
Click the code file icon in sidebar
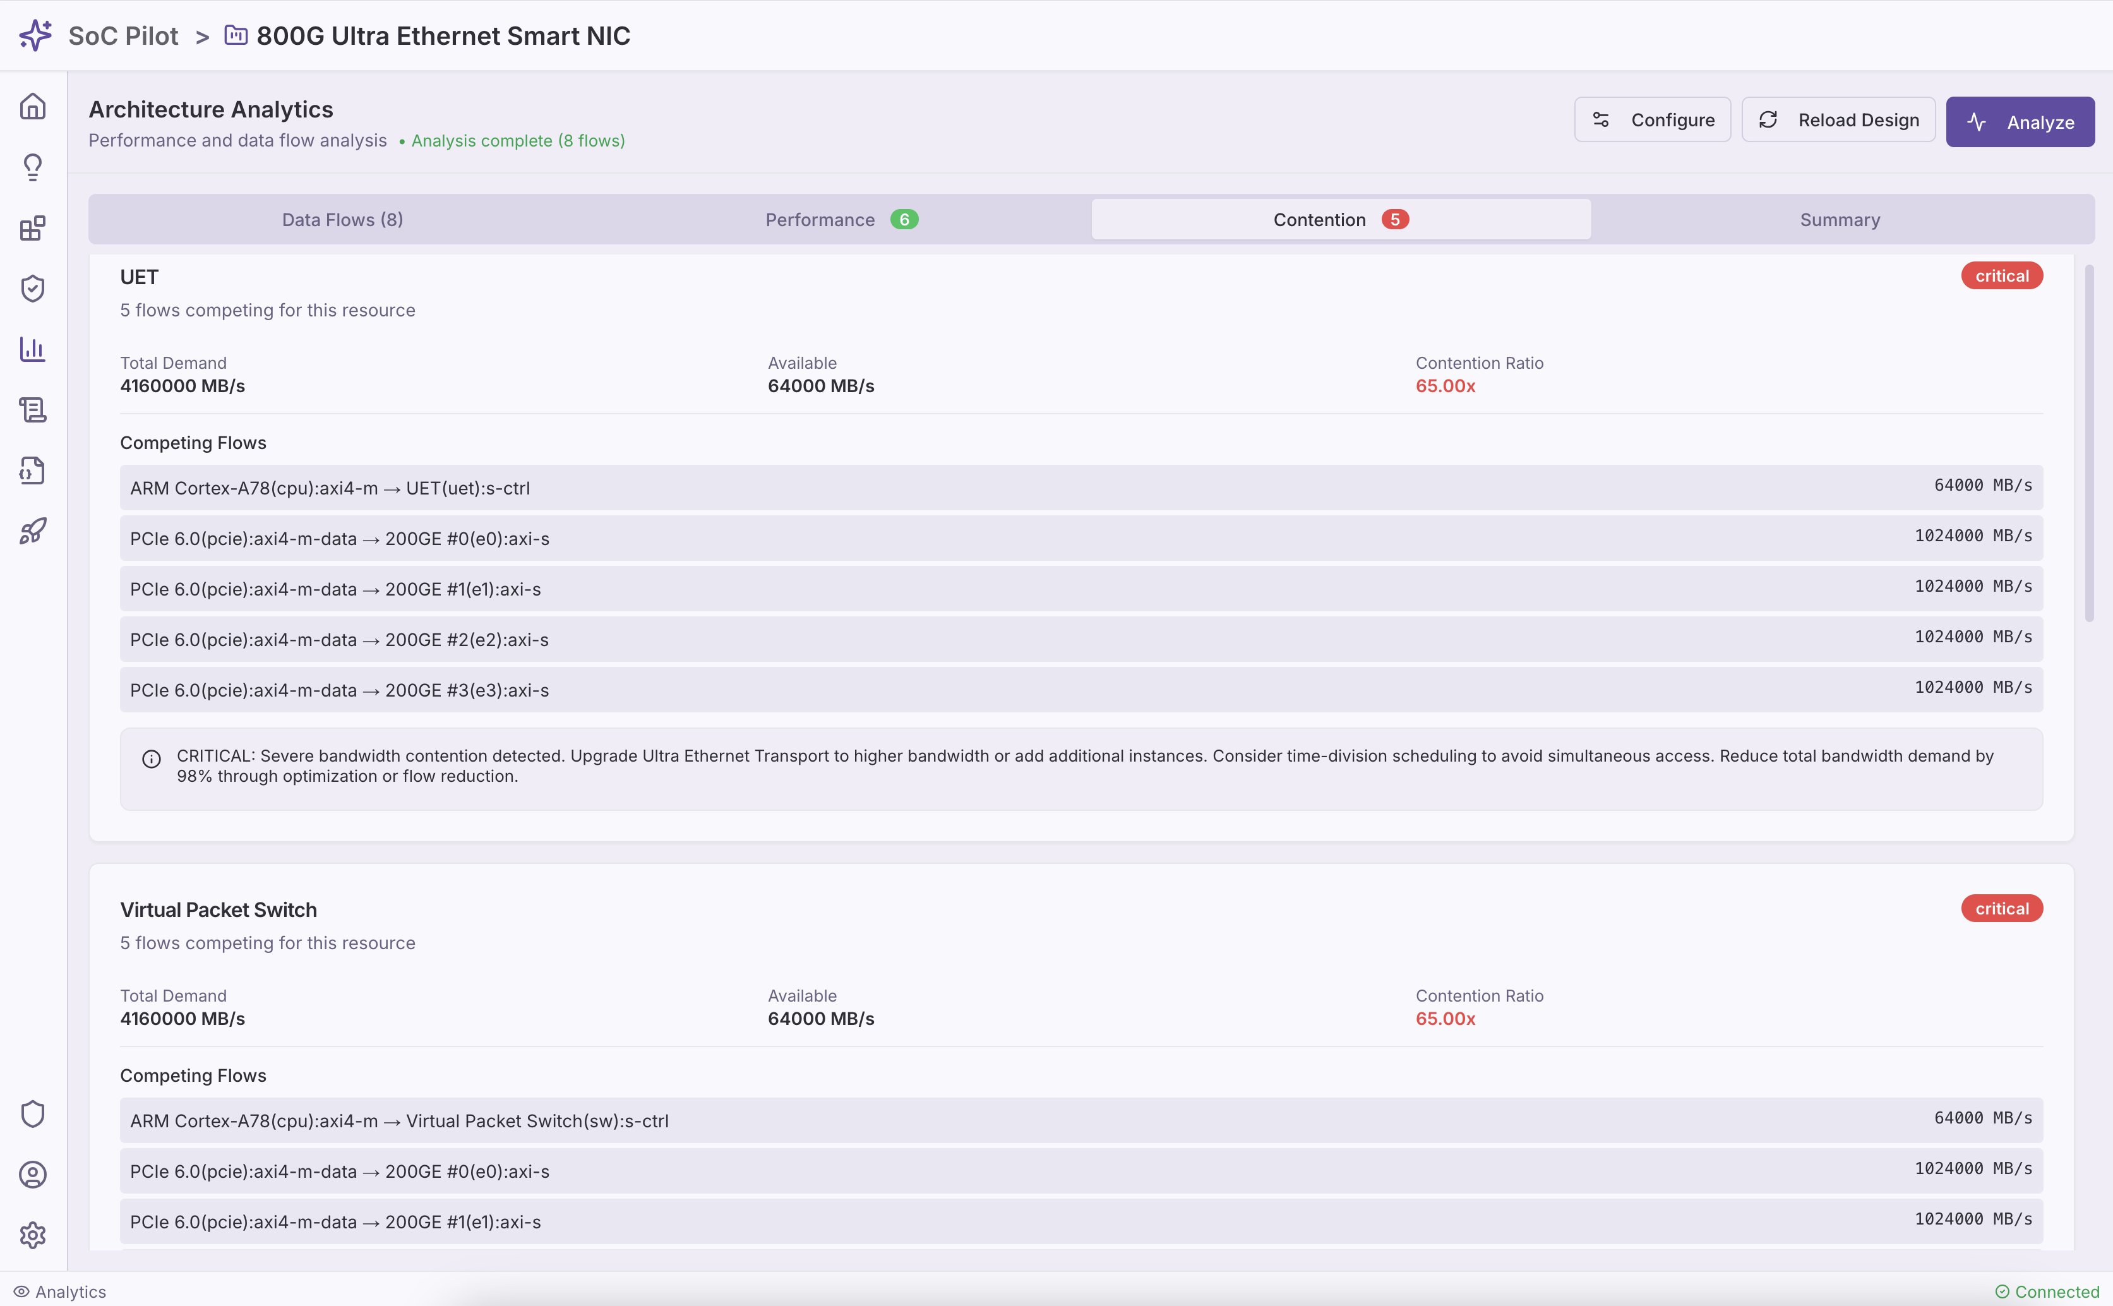tap(32, 470)
